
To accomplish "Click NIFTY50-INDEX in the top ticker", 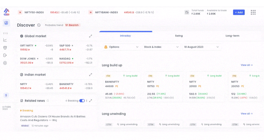I will [x=34, y=13].
